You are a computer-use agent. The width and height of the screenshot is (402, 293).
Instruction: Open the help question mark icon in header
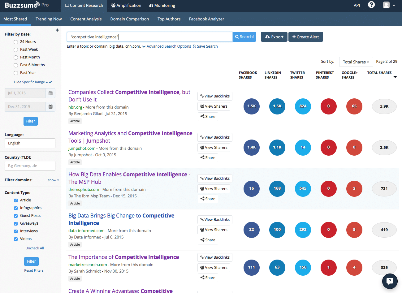371,5
